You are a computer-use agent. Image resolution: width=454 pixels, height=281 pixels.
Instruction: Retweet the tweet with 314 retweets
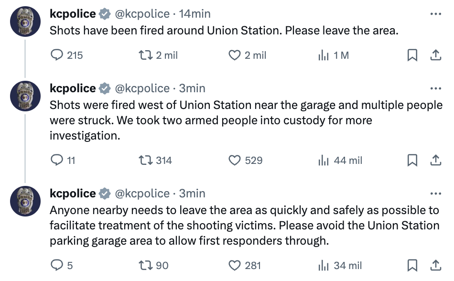143,161
